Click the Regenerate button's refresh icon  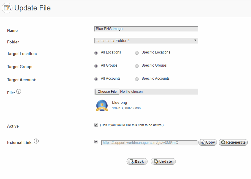click(223, 142)
